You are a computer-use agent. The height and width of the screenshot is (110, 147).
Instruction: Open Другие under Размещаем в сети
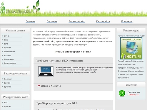coord(7,87)
